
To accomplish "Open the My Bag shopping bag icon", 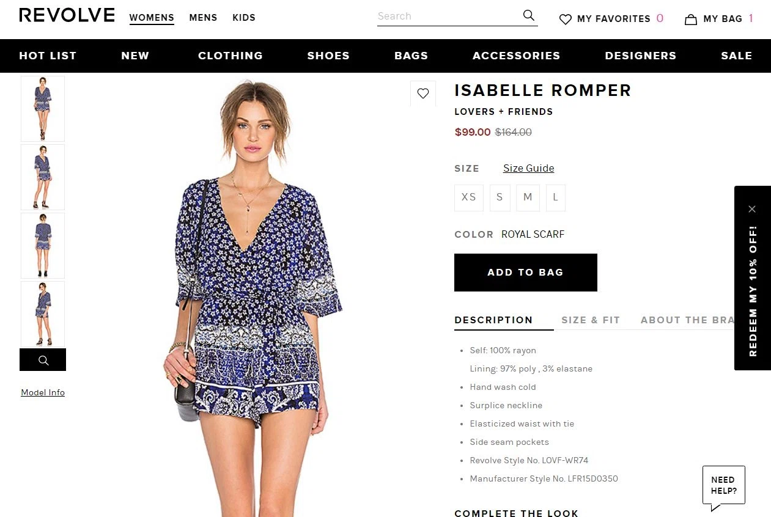I will coord(691,19).
